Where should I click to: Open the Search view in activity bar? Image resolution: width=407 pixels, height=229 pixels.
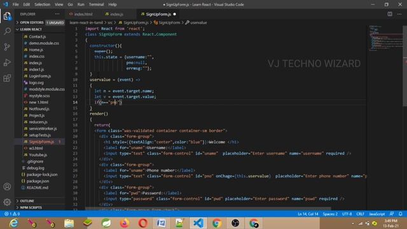click(7, 31)
